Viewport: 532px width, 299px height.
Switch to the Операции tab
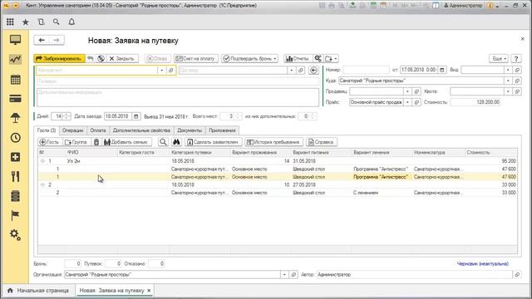72,130
